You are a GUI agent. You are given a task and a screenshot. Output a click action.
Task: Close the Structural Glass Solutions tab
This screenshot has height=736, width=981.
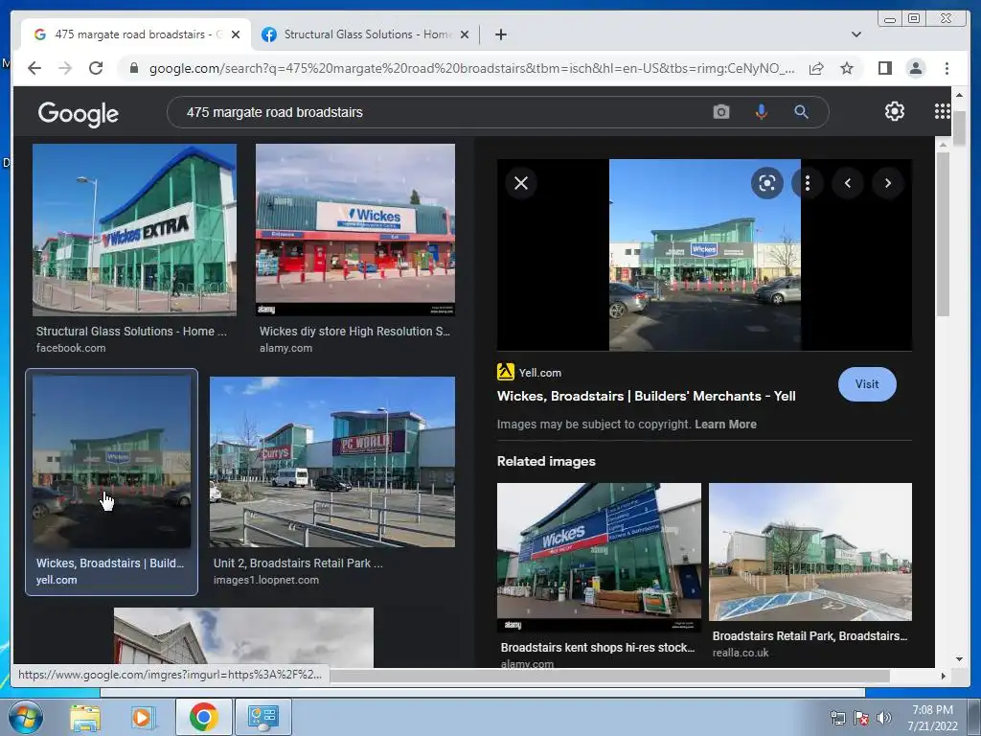(465, 34)
